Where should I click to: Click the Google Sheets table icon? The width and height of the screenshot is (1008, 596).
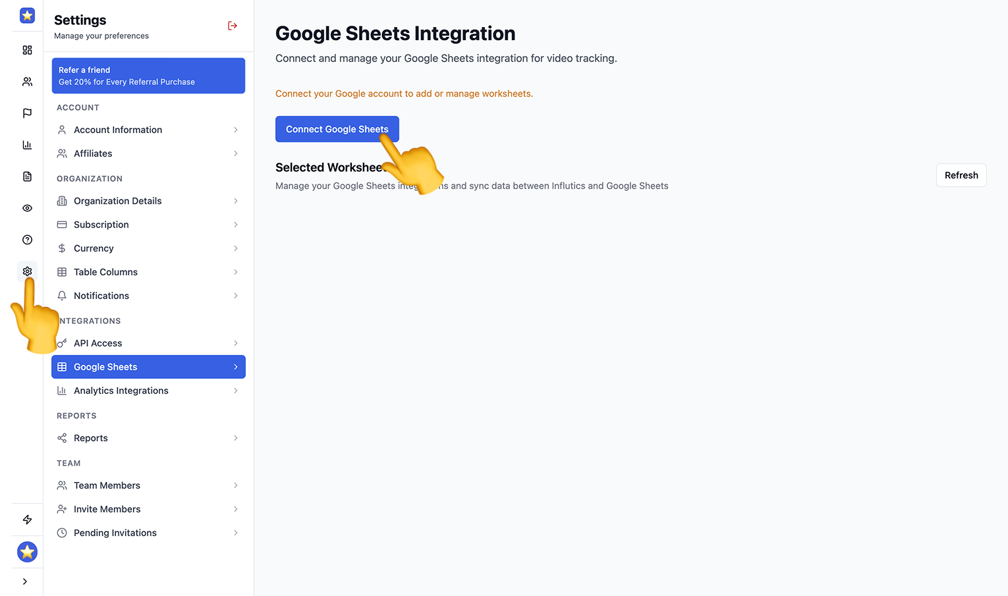click(x=62, y=367)
